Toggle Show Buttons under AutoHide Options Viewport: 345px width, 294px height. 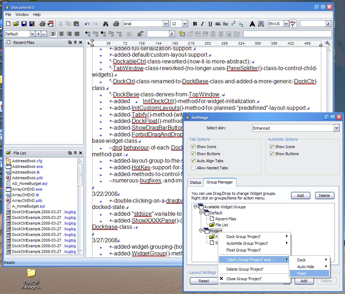(272, 154)
